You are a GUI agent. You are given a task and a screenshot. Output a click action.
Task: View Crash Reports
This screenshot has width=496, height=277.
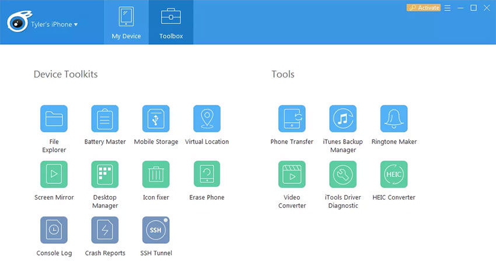105,230
